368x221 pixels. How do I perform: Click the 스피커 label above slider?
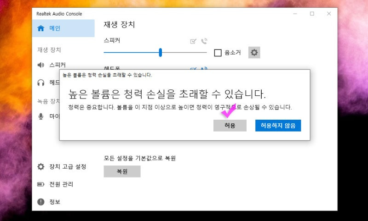click(x=112, y=40)
